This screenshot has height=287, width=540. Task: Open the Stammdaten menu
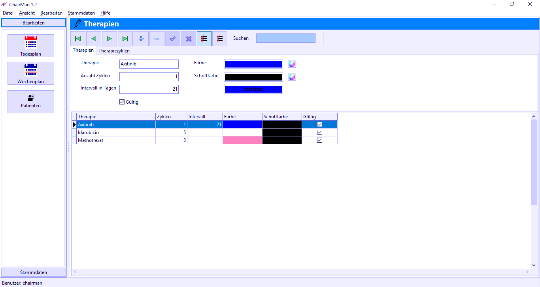[x=81, y=13]
